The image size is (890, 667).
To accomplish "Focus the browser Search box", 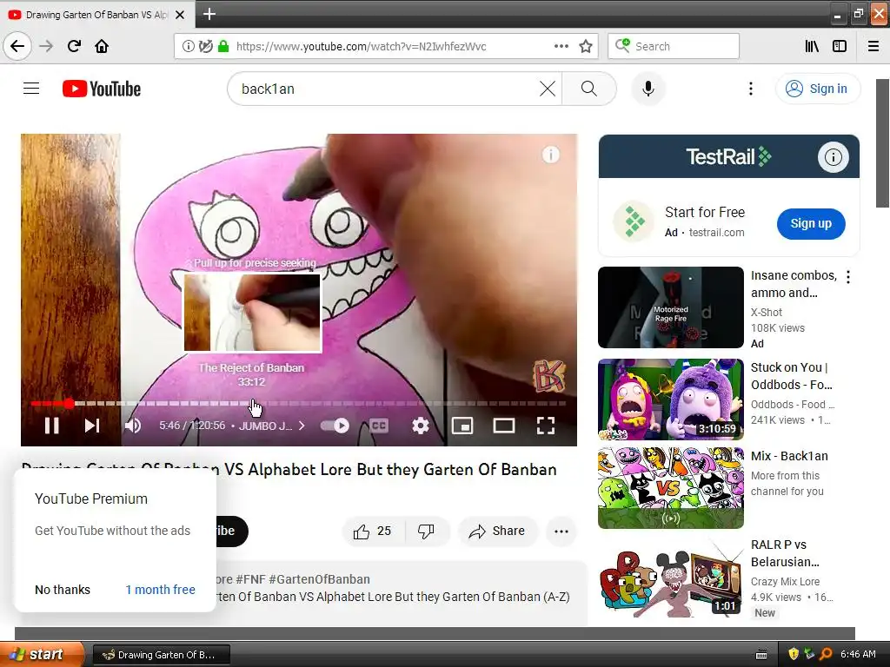I will coord(674,46).
